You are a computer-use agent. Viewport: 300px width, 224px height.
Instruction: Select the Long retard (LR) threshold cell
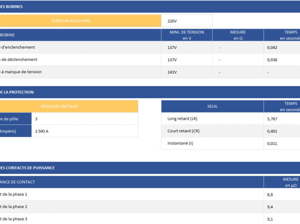point(212,118)
